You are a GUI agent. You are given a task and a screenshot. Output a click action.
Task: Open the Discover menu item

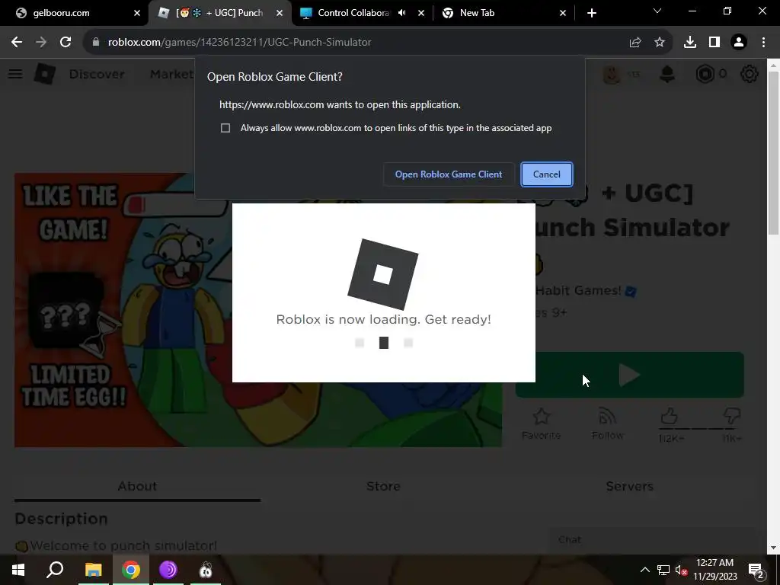[97, 74]
